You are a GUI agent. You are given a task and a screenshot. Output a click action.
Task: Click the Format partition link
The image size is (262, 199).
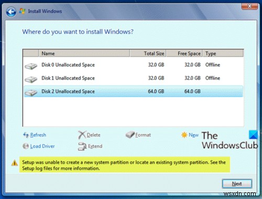pos(143,135)
